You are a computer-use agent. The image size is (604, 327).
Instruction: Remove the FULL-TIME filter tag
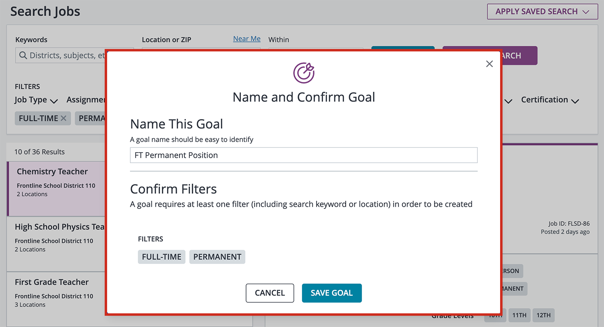tap(63, 118)
